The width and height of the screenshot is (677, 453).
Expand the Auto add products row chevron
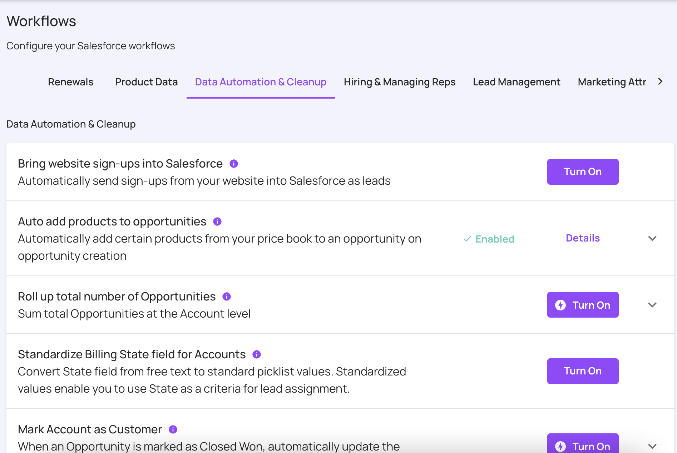[x=652, y=238]
